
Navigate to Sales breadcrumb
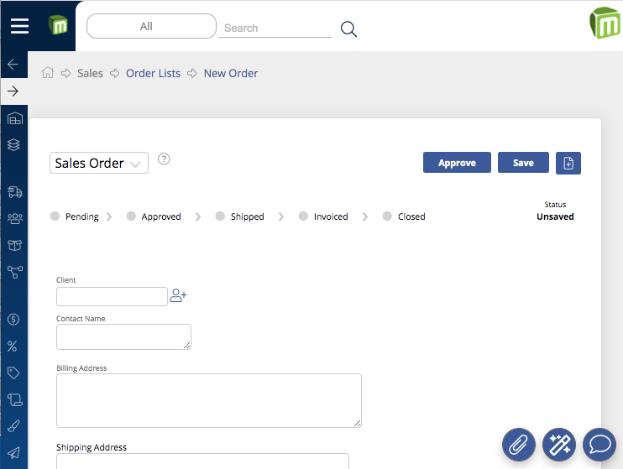pyautogui.click(x=90, y=73)
